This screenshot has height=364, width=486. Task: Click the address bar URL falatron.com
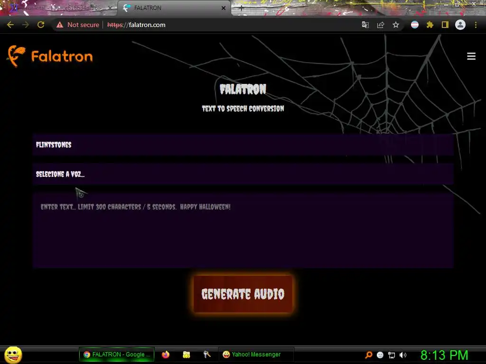136,25
